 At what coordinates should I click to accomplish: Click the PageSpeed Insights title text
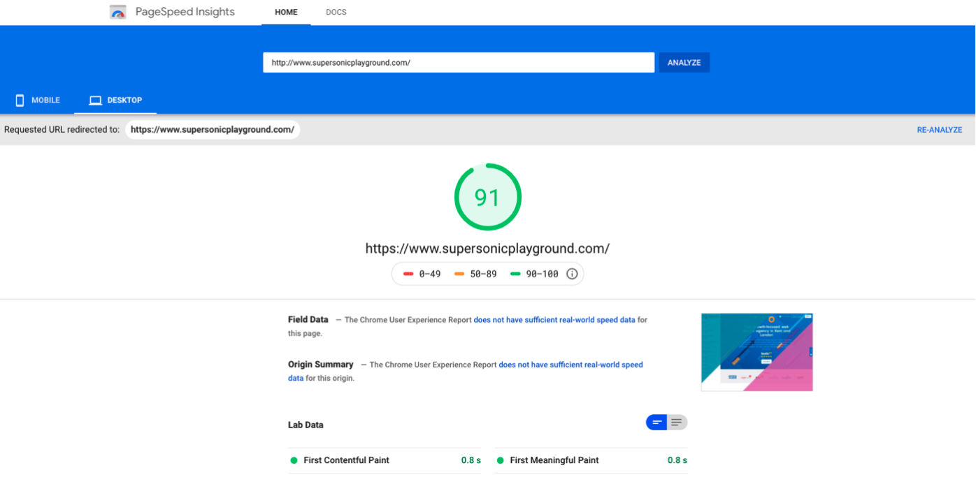point(185,12)
